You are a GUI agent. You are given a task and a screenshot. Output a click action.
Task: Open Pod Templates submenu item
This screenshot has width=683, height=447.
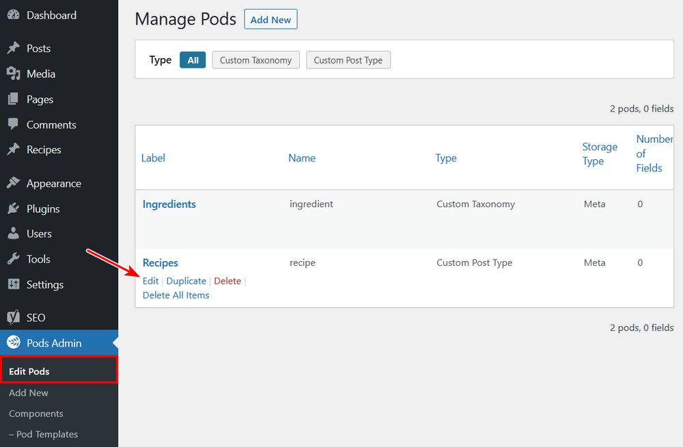tap(43, 434)
